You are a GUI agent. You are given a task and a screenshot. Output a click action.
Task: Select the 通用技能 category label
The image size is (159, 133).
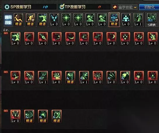coord(8,20)
